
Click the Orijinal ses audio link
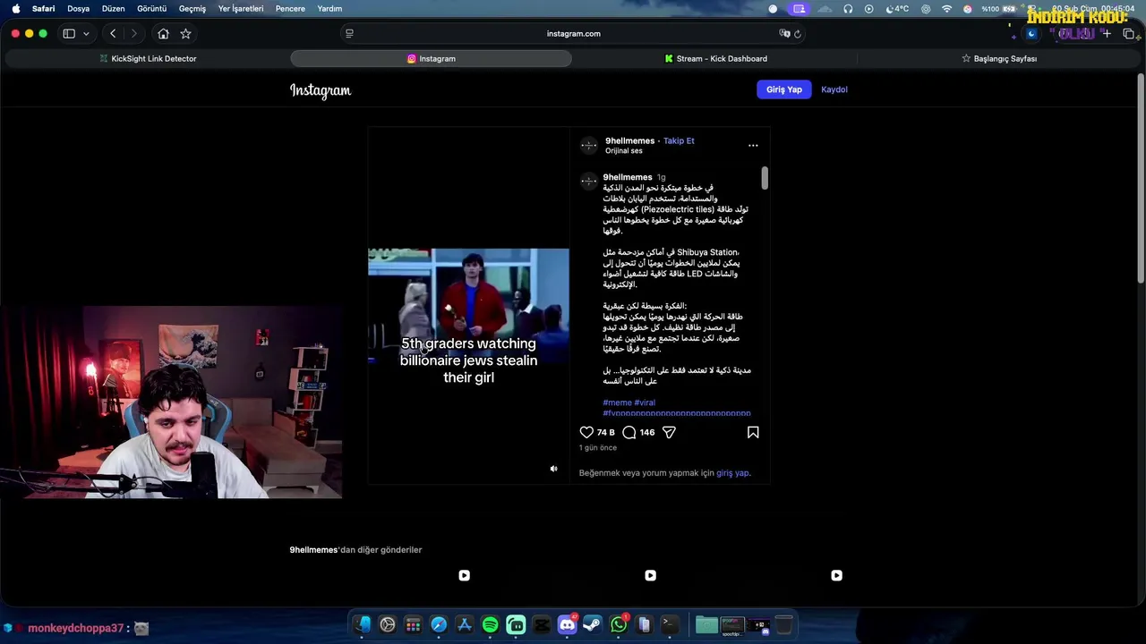tap(624, 151)
